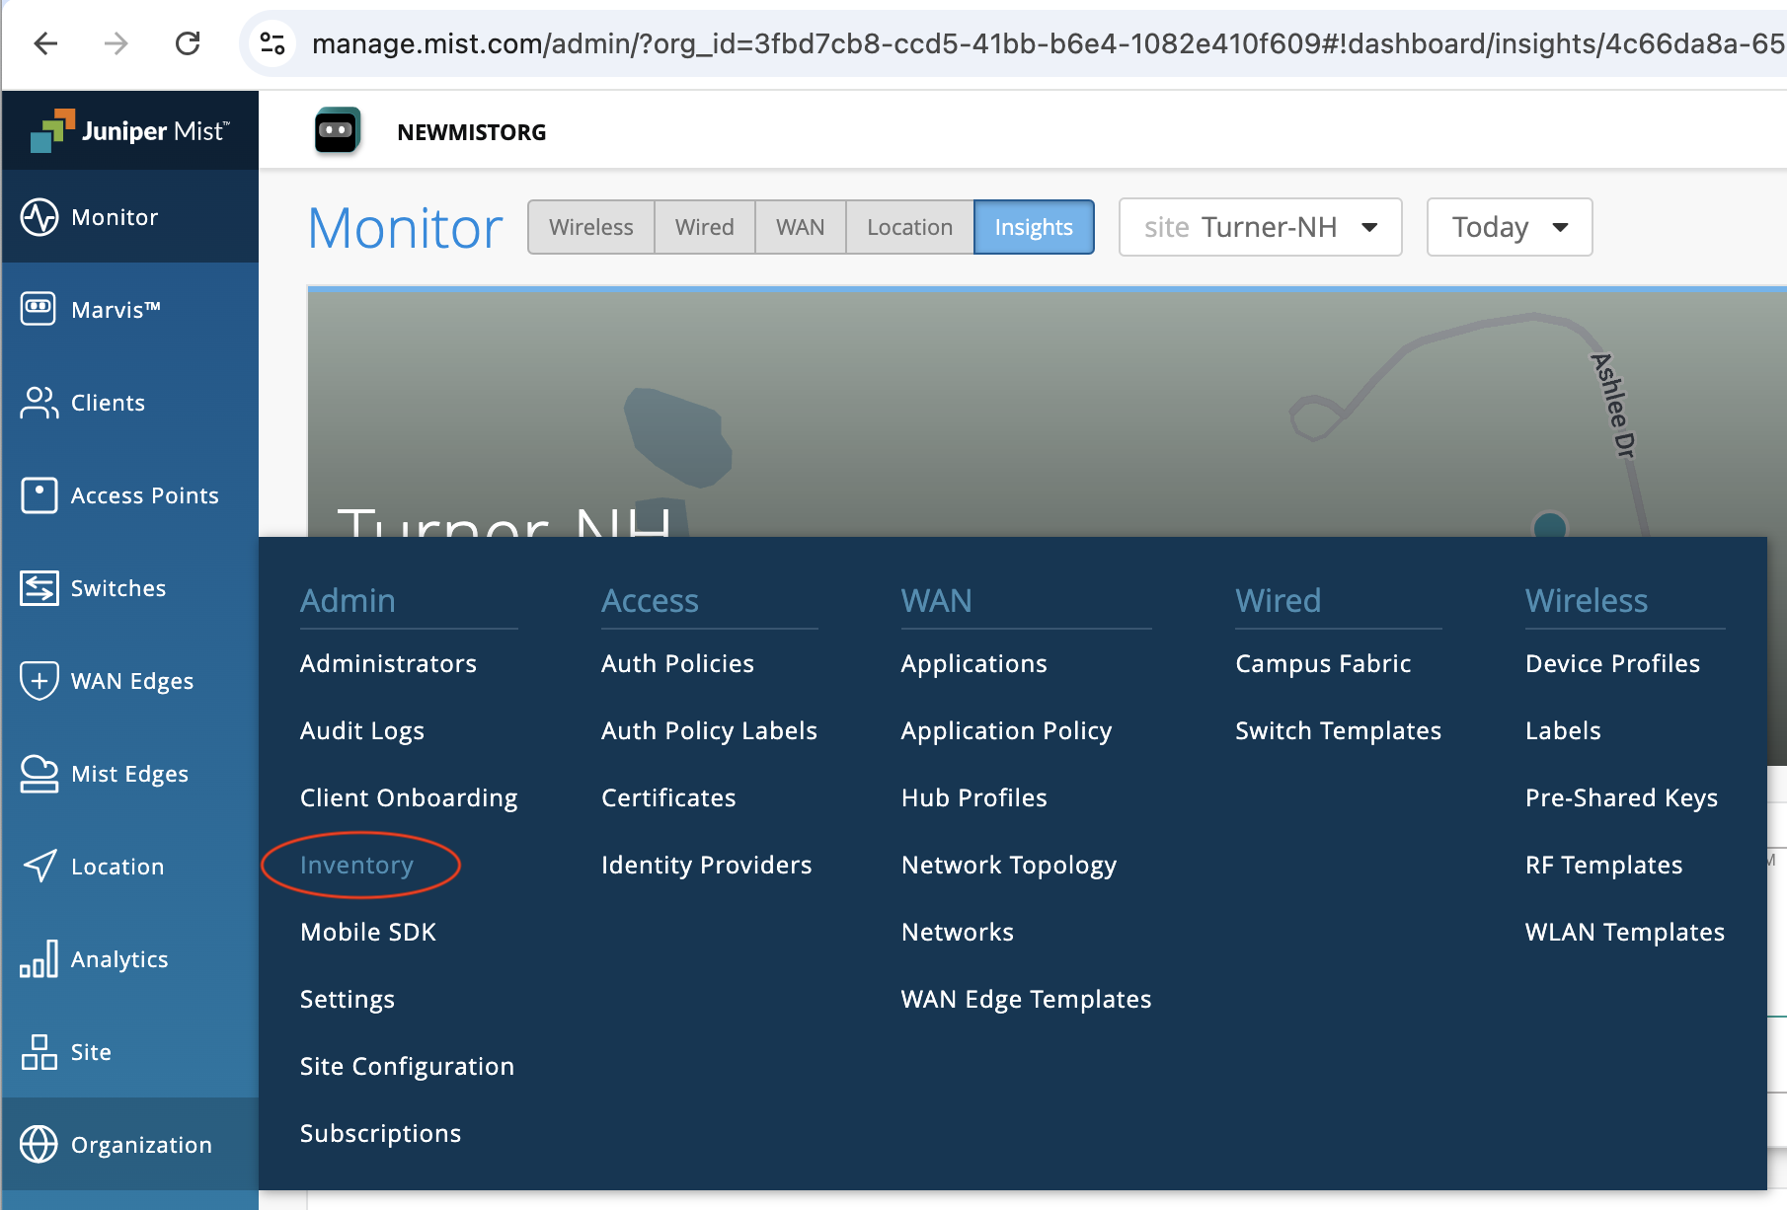
Task: Open Identity Providers
Action: (x=707, y=865)
